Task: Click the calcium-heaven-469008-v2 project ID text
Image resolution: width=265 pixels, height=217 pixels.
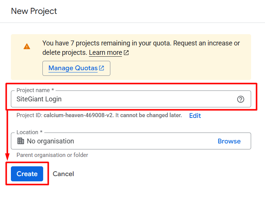Action: 78,115
